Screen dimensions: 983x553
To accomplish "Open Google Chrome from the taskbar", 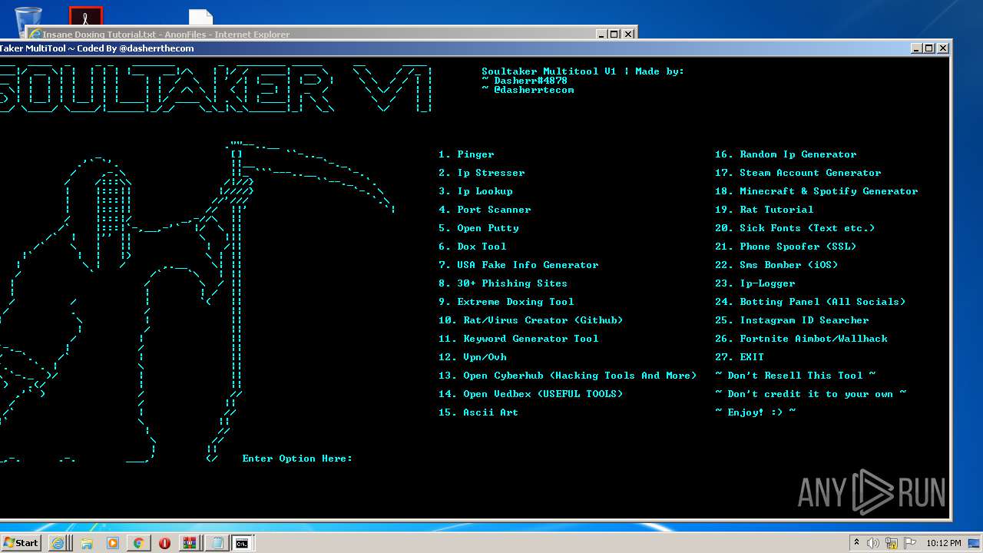I will [x=138, y=543].
